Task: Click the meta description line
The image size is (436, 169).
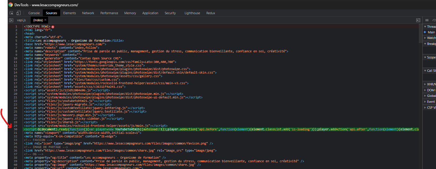Action: [156, 51]
